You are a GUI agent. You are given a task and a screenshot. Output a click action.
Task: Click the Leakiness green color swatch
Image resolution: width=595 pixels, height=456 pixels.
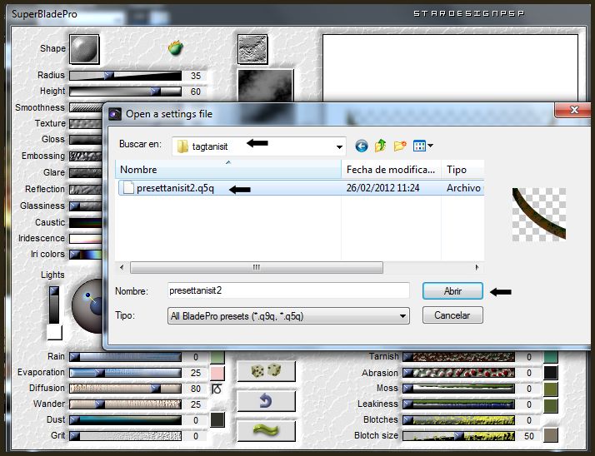pyautogui.click(x=551, y=405)
